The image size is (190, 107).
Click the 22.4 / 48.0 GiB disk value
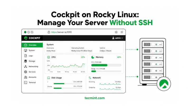click(x=78, y=82)
